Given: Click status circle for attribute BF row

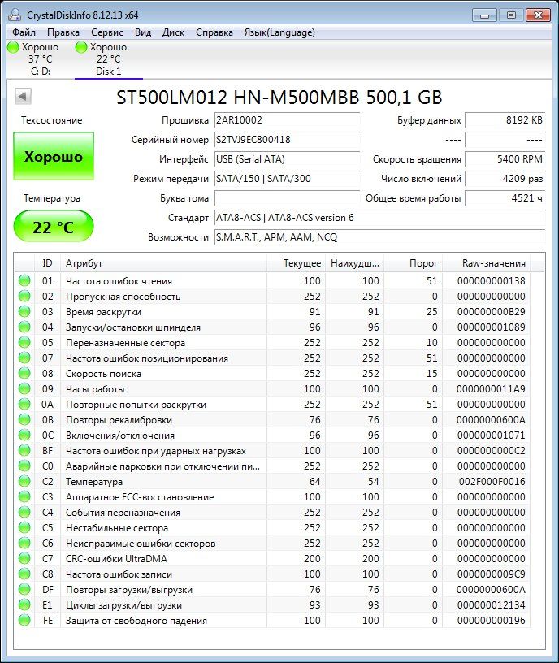Looking at the screenshot, I should coord(24,450).
